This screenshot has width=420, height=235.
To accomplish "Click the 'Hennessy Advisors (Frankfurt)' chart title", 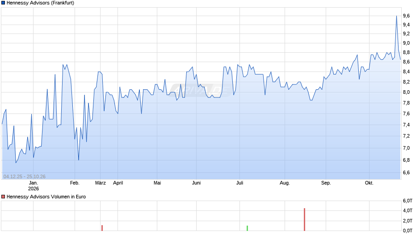I will pos(41,3).
